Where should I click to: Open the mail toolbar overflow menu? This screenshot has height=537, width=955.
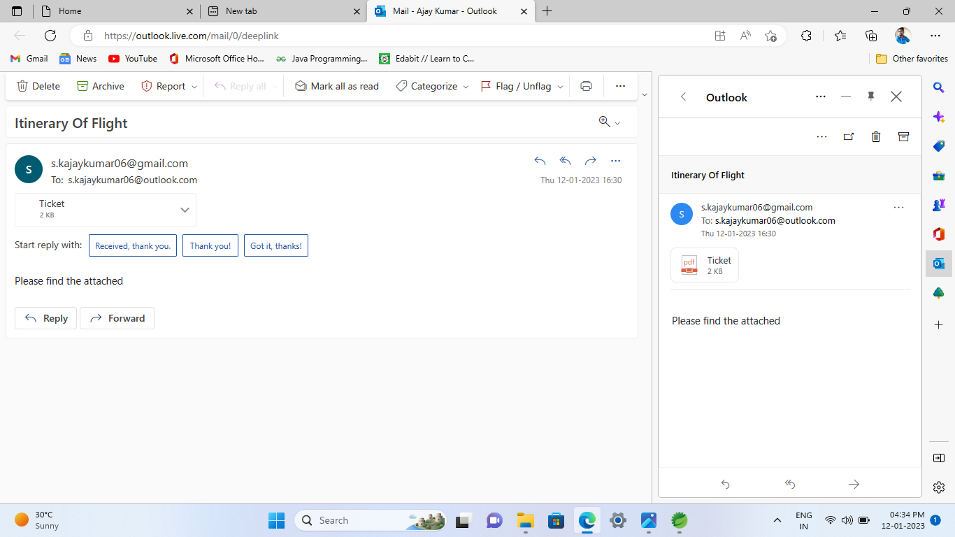[x=619, y=85]
